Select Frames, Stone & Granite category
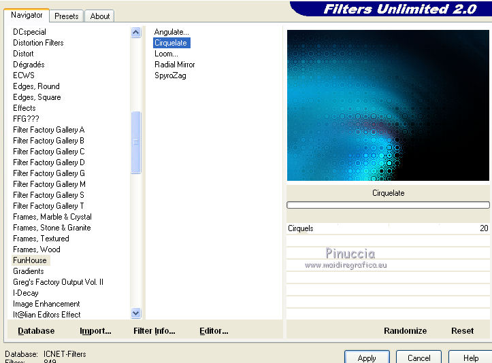Screen dimensions: 492x363 [52, 228]
